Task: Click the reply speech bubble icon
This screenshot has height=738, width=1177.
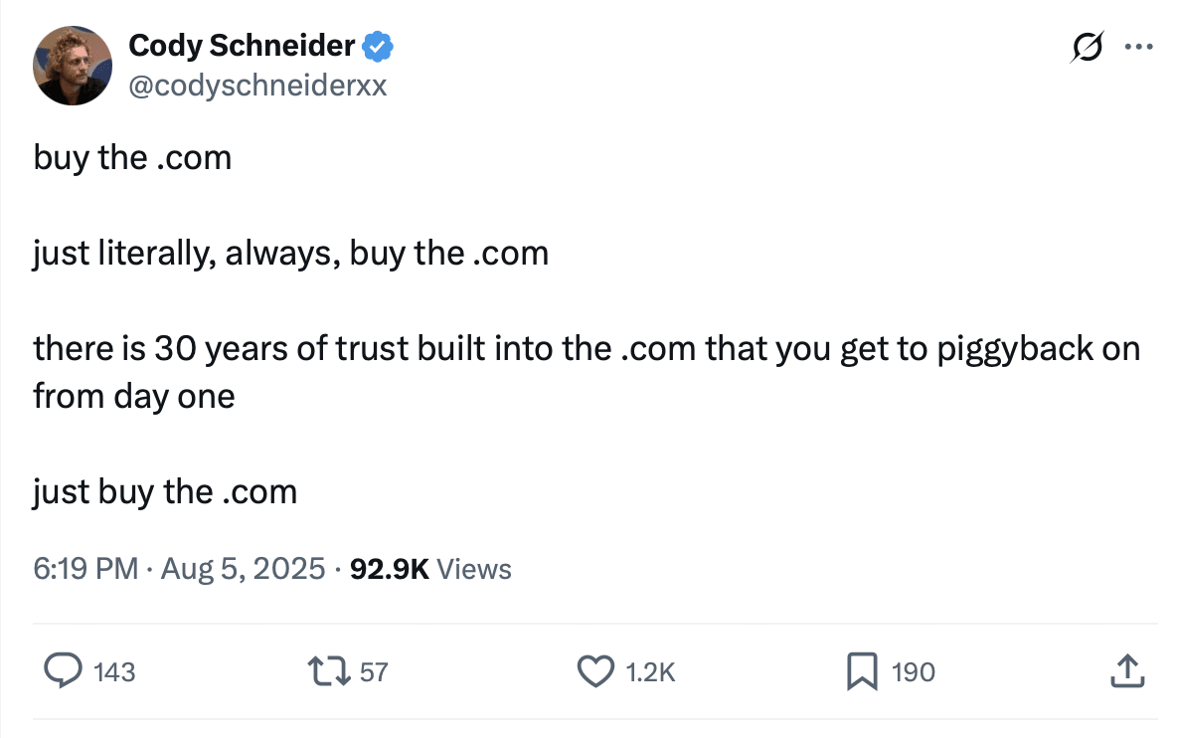Action: coord(64,671)
